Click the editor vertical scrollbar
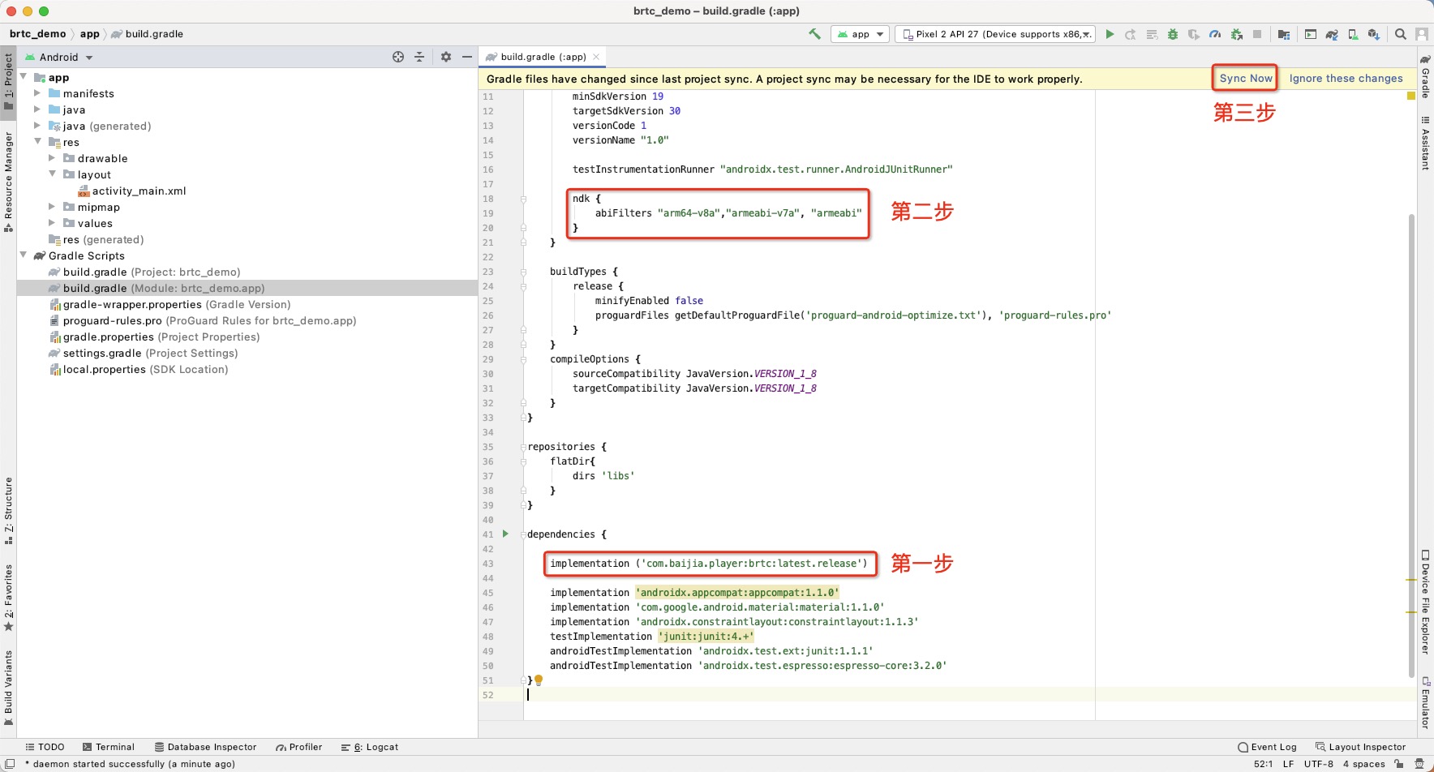 pyautogui.click(x=1411, y=446)
